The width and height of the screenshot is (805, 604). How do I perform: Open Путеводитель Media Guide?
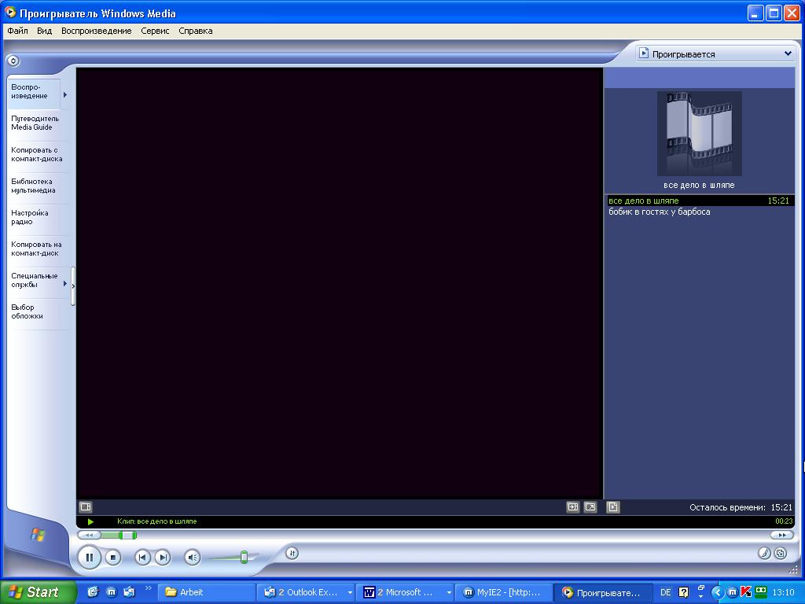(x=35, y=123)
